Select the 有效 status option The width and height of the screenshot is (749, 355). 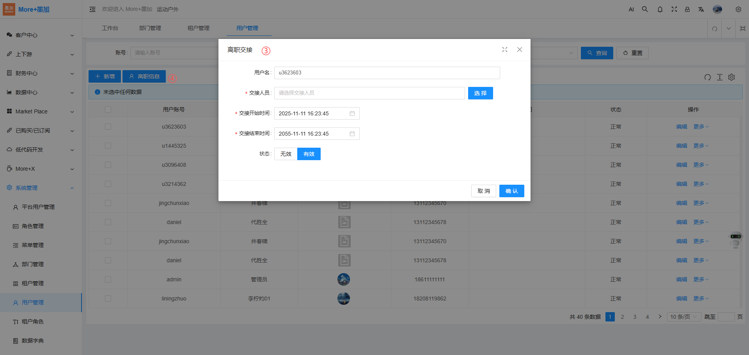tap(309, 154)
